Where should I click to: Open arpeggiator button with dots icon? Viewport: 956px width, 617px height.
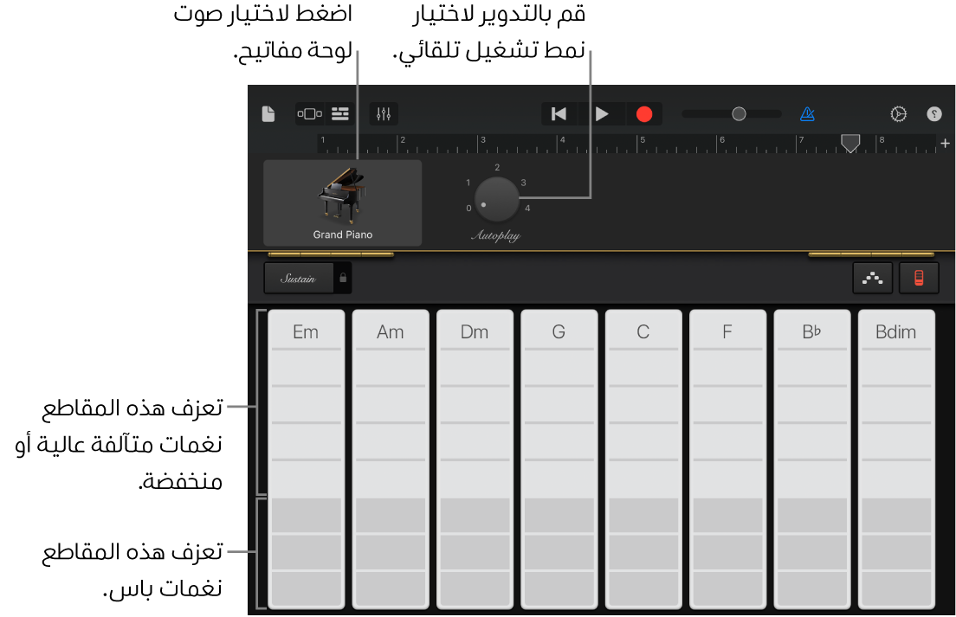coord(873,279)
